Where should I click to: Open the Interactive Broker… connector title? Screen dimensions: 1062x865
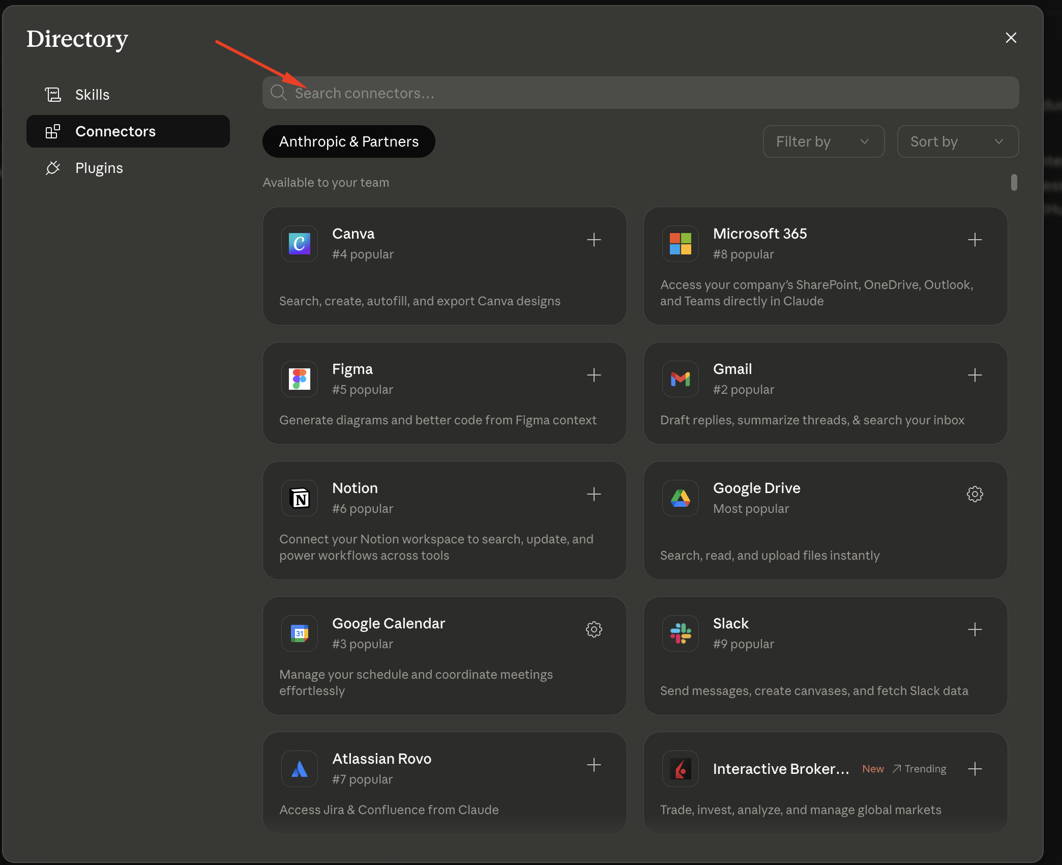point(781,769)
